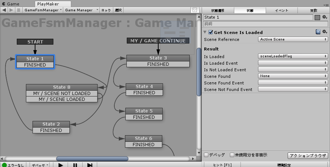Switch to the イベント tab
The height and width of the screenshot is (167, 330).
282,10
